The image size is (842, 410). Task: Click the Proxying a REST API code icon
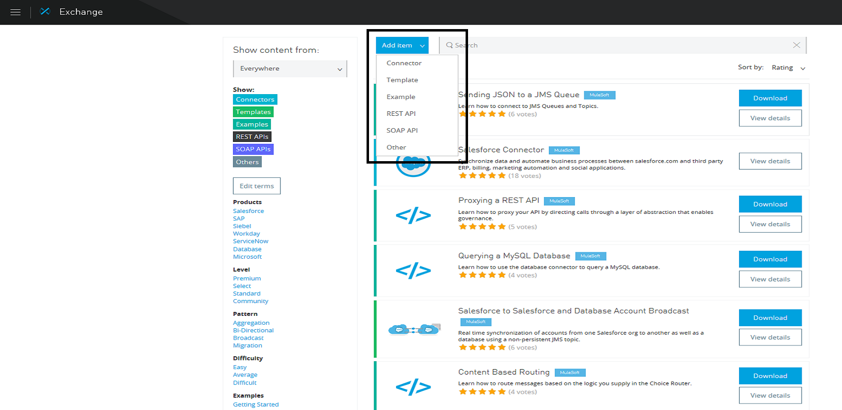413,215
